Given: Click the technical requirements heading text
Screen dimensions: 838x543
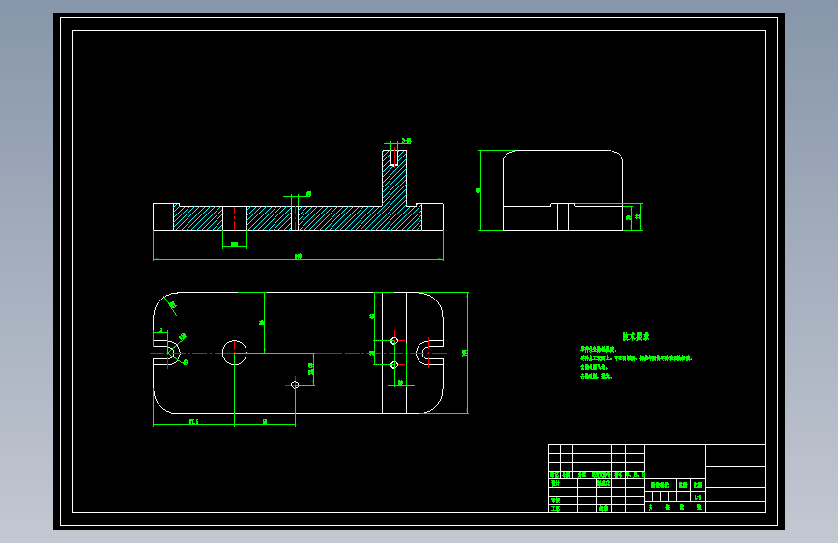Looking at the screenshot, I should click(636, 336).
